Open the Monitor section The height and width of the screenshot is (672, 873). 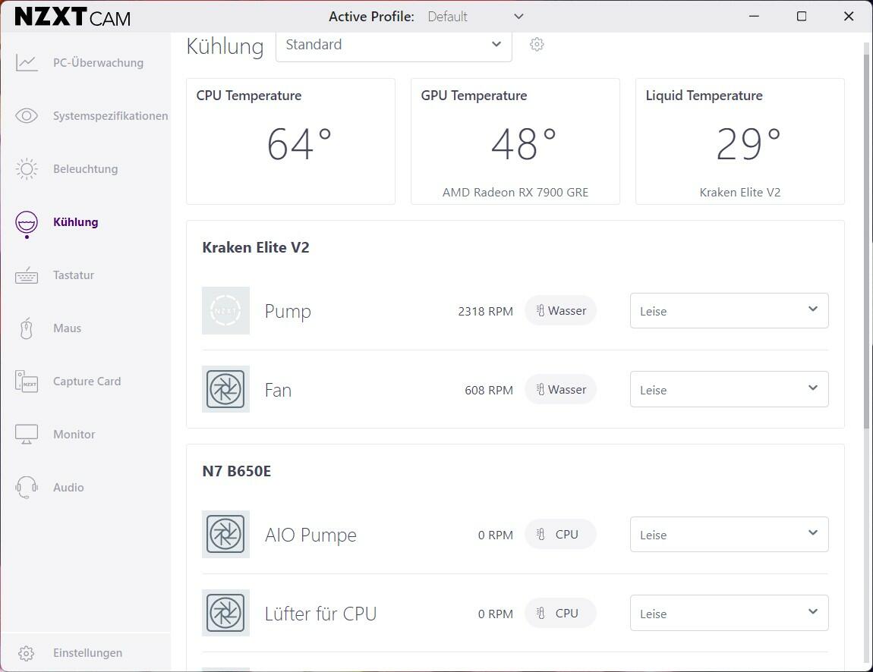(74, 434)
